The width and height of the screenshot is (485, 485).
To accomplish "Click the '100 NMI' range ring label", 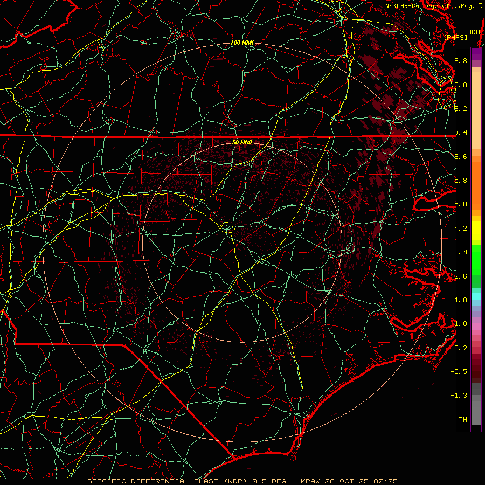I will 242,43.
